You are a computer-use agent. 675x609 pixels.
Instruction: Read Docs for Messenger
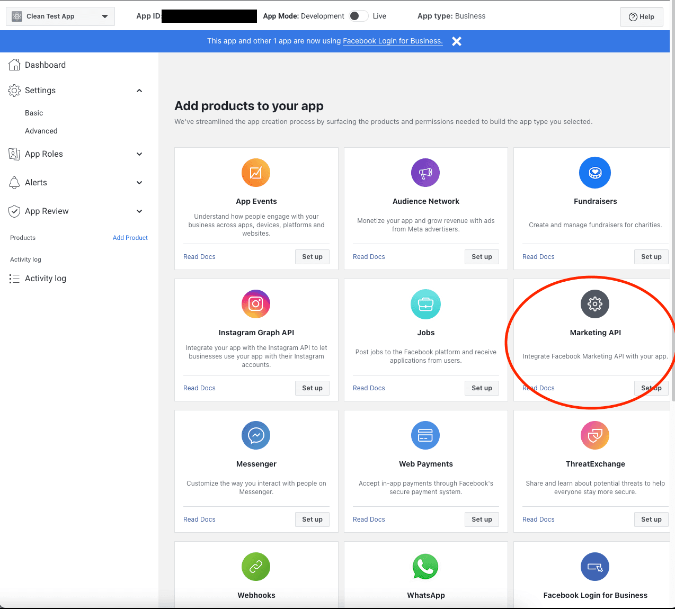coord(199,520)
